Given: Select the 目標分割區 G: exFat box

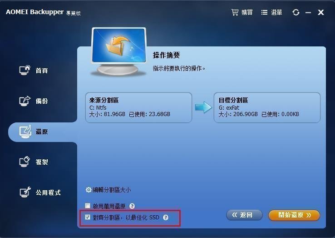Looking at the screenshot, I should coord(267,107).
